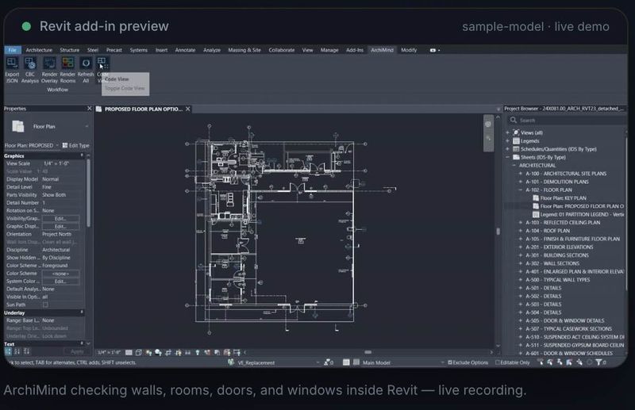Image resolution: width=635 pixels, height=410 pixels.
Task: Switch to the Massing & Site ribbon tab
Action: [x=244, y=50]
